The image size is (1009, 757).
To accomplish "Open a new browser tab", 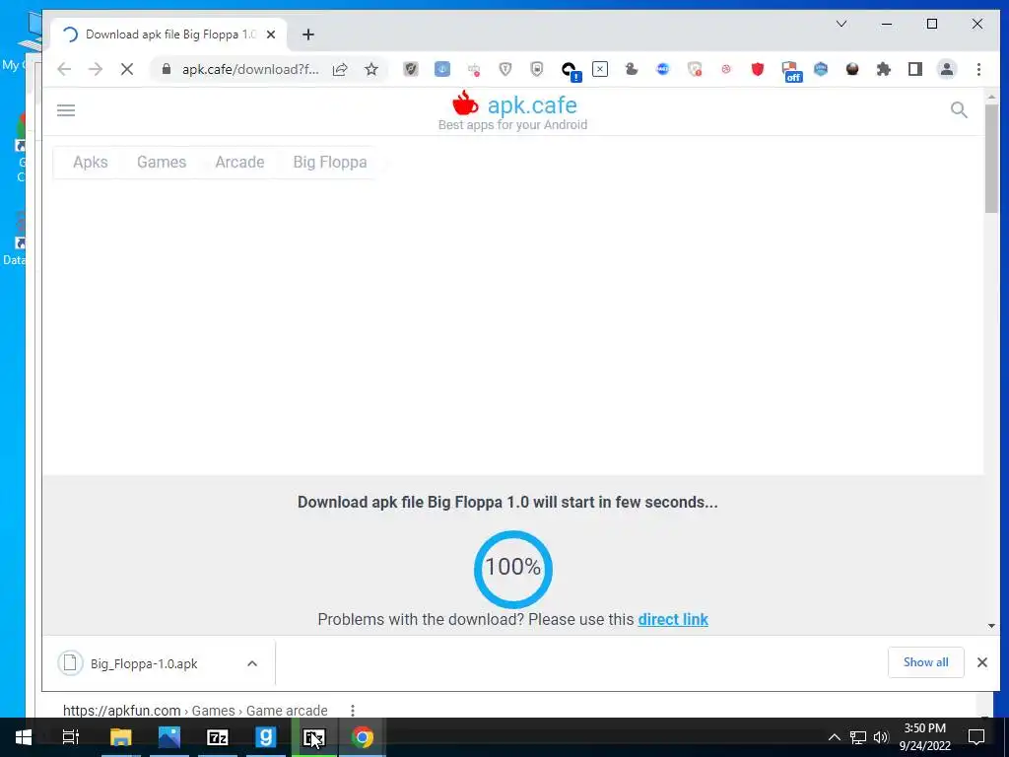I will click(308, 34).
